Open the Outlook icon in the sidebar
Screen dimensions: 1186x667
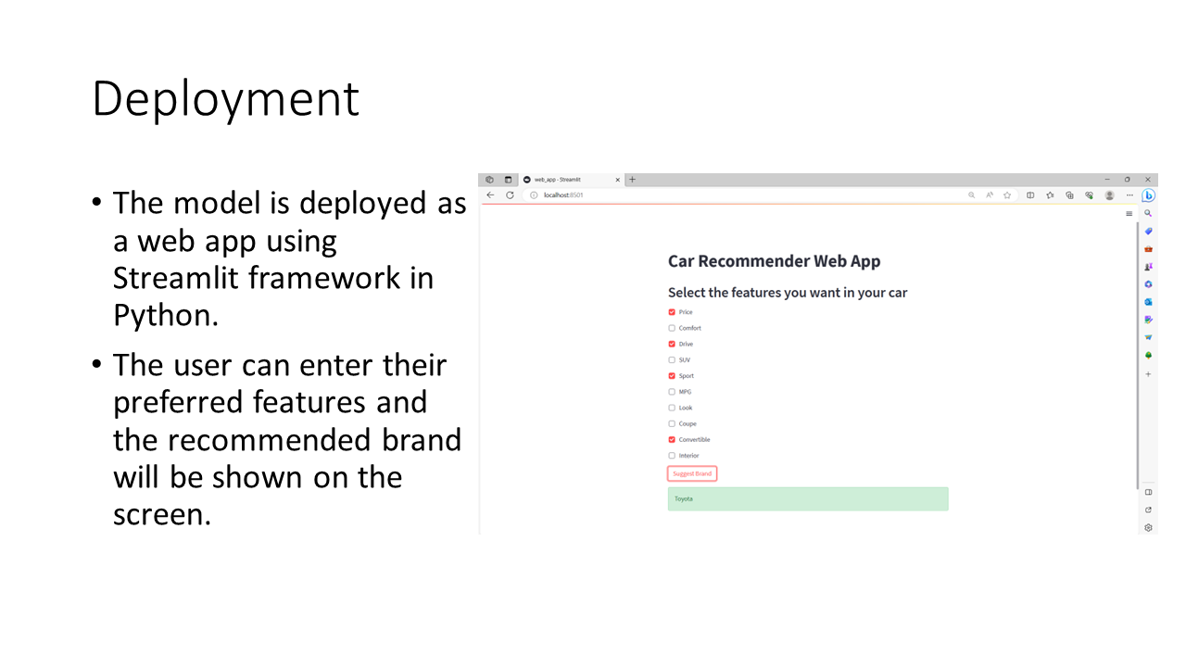[1148, 301]
